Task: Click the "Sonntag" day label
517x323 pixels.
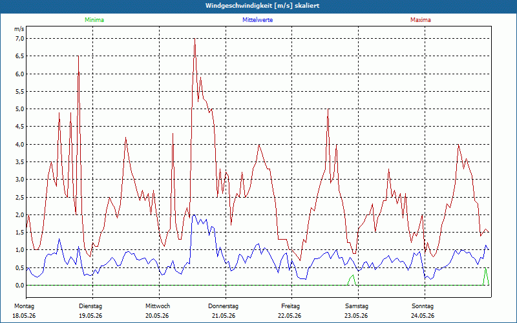Action: point(423,306)
